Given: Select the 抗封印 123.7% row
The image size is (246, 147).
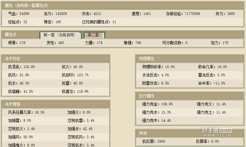Looking at the screenshot, I should pyautogui.click(x=75, y=75).
